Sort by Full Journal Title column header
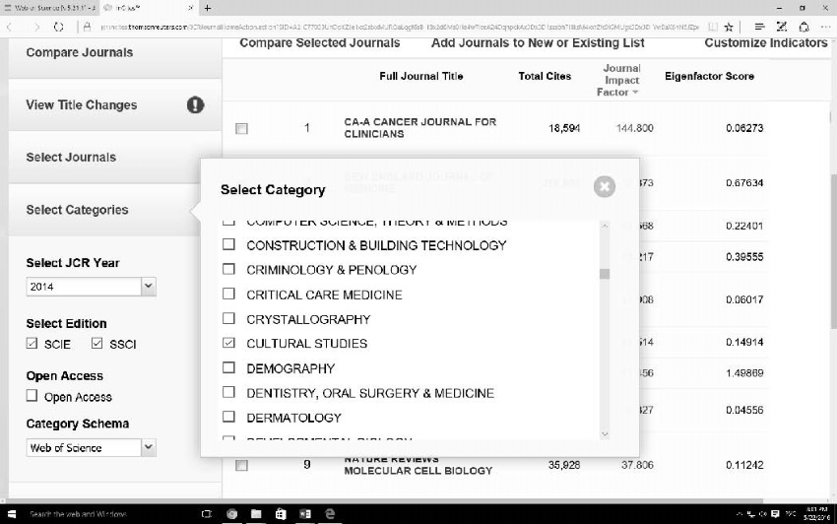 [421, 76]
